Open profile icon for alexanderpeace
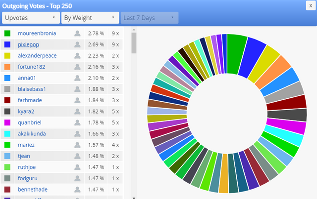Screen dimensions: 317x199 click(x=77, y=56)
